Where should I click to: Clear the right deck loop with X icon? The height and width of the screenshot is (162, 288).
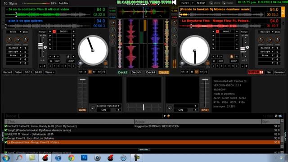point(237,57)
